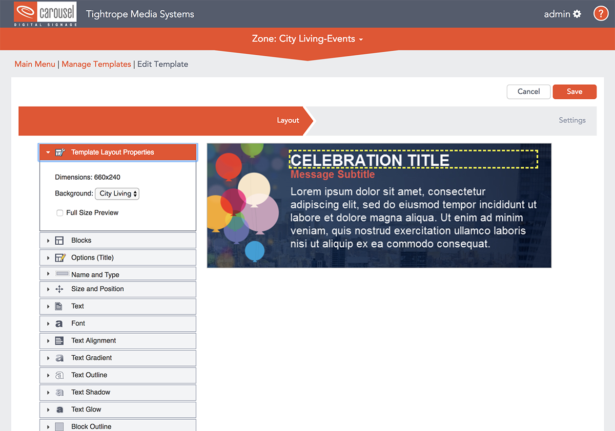The image size is (615, 431).
Task: Click the Text Alignment icon
Action: pyautogui.click(x=59, y=341)
